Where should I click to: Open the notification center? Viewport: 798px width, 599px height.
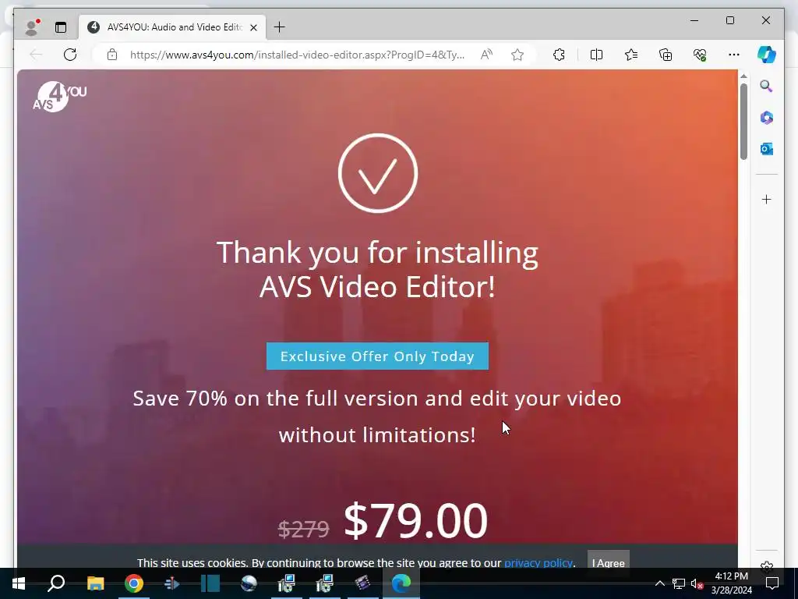pyautogui.click(x=772, y=583)
